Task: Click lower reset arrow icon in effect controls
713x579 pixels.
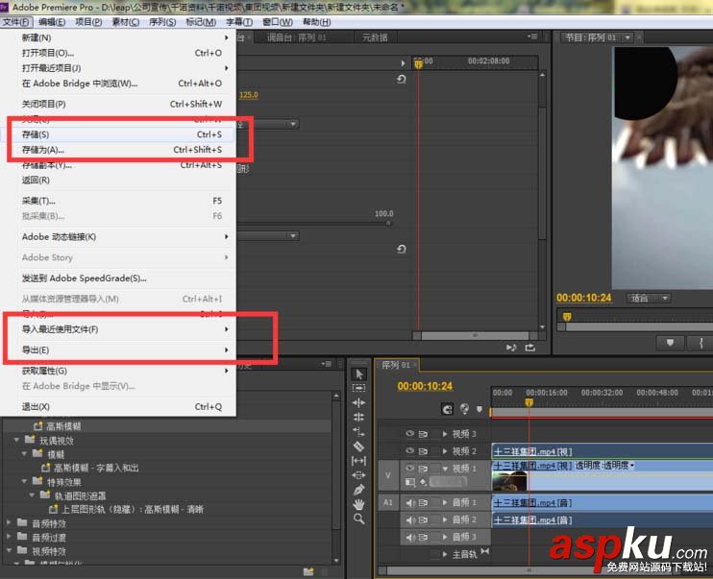Action: click(x=401, y=249)
